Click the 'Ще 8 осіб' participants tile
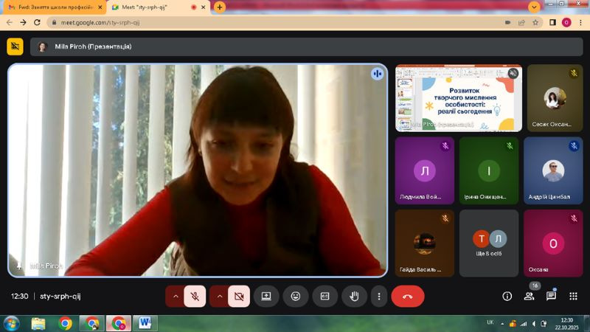The height and width of the screenshot is (332, 590). [488, 243]
